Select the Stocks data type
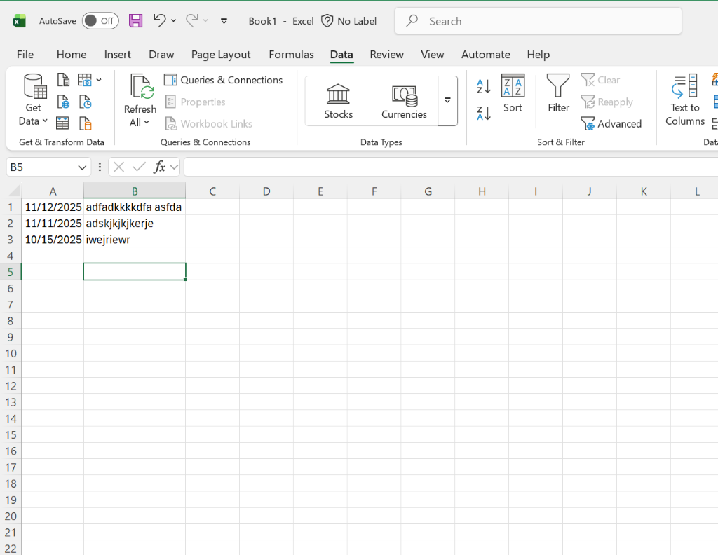This screenshot has height=555, width=718. coord(339,101)
